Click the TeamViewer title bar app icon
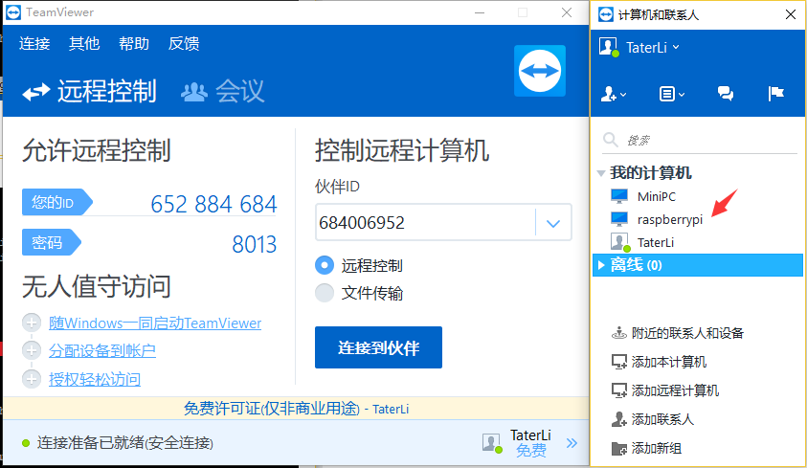The width and height of the screenshot is (807, 468). [13, 12]
